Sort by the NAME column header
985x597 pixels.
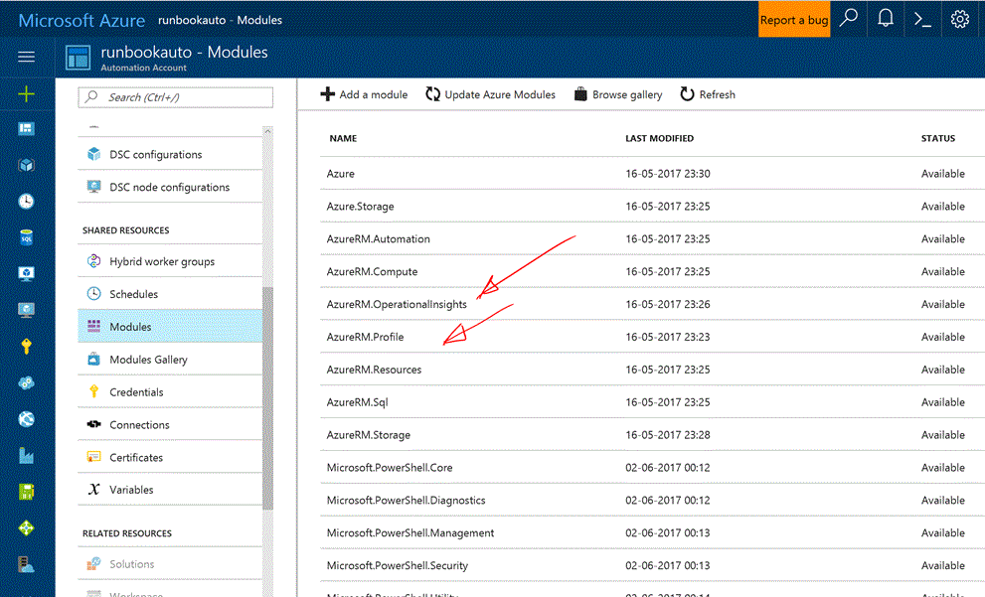[x=343, y=138]
